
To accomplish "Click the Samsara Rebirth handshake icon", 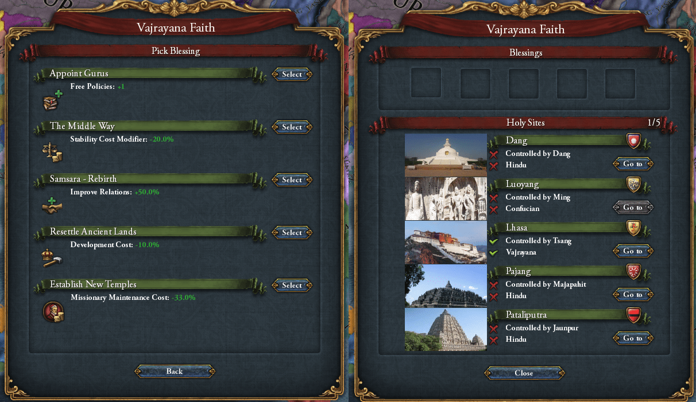I will click(53, 205).
